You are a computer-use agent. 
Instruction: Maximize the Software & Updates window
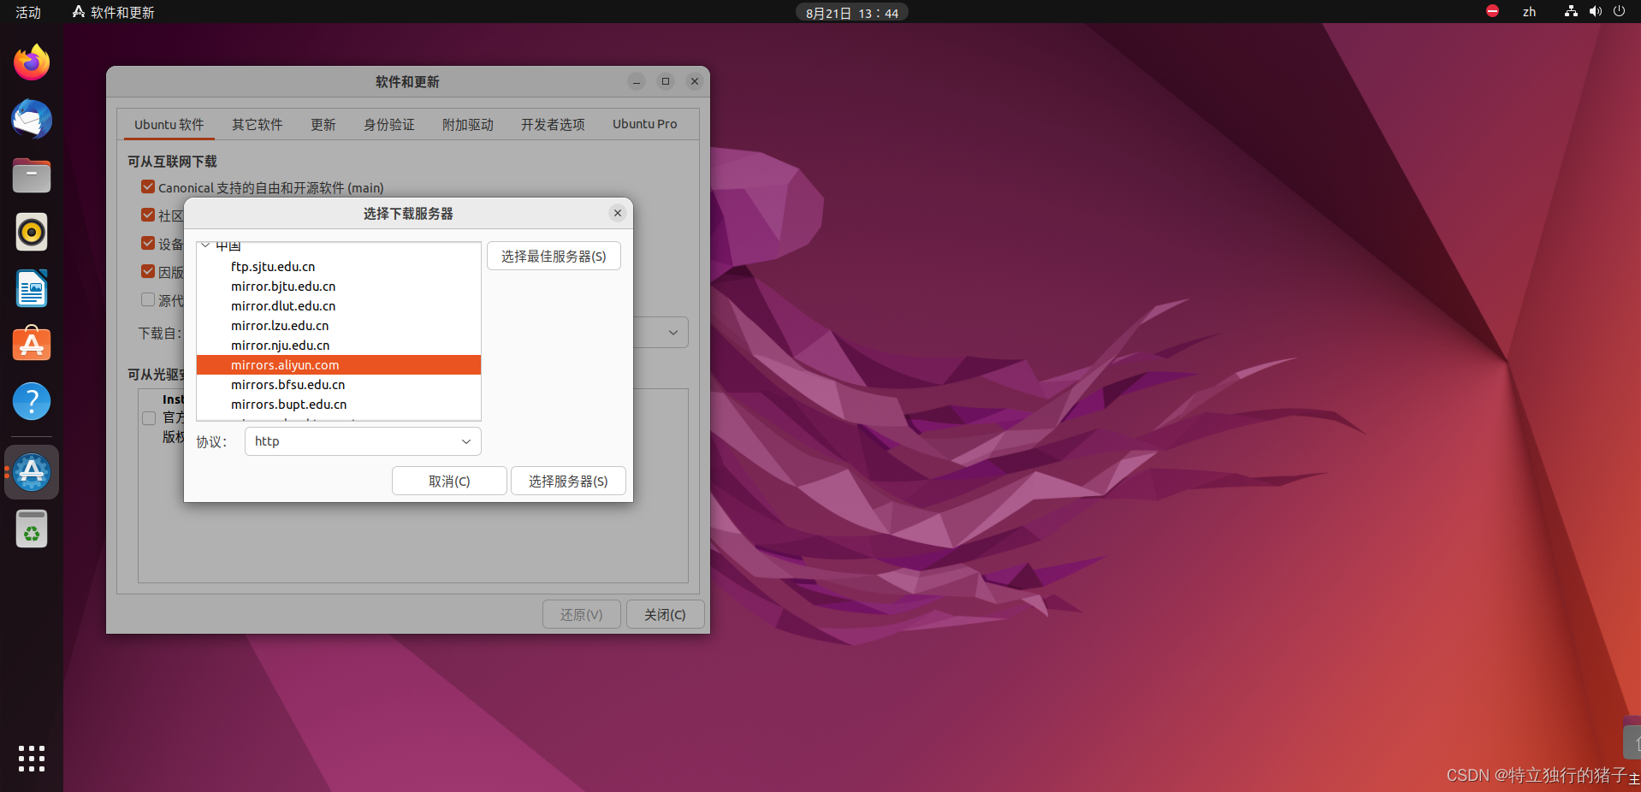tap(666, 81)
